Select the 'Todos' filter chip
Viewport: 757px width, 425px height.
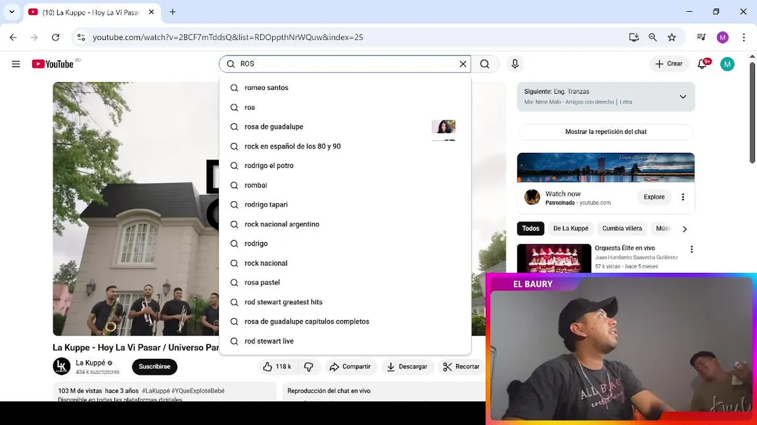(530, 228)
